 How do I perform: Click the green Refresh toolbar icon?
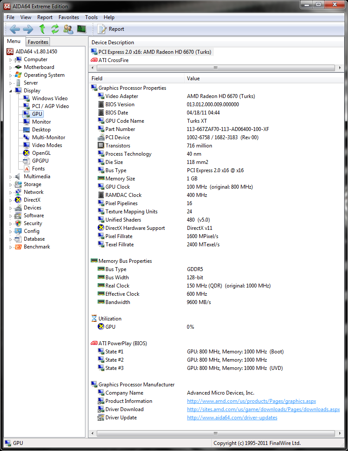(55, 29)
